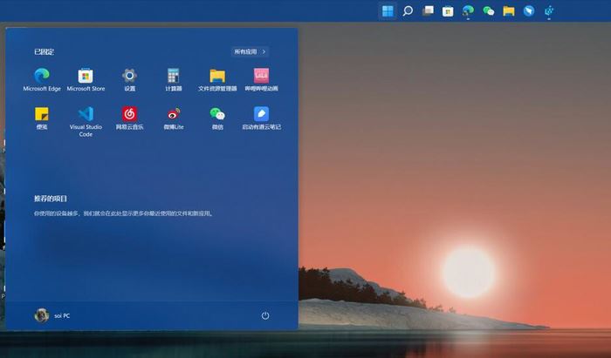Screen dimensions: 611x358
Task: Open 微信 WeChat from pinned apps
Action: tap(217, 115)
